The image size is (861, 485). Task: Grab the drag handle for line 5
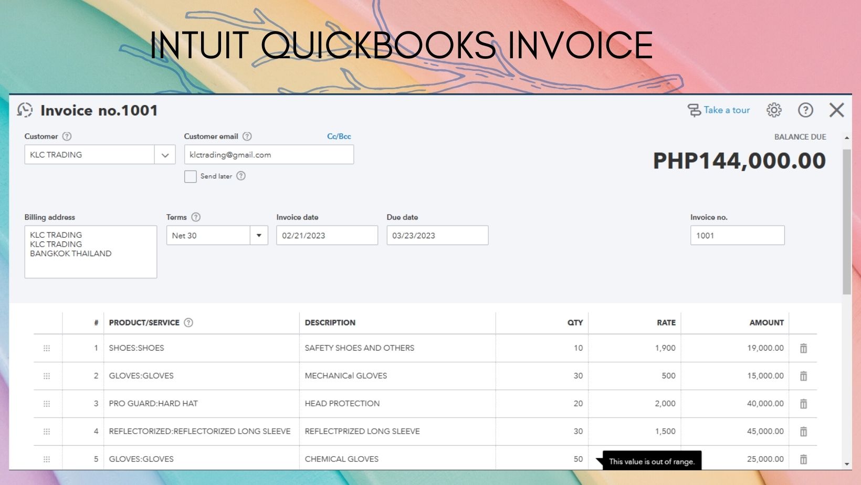(x=47, y=459)
